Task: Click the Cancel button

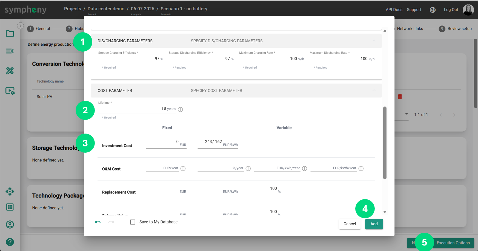Action: point(350,224)
